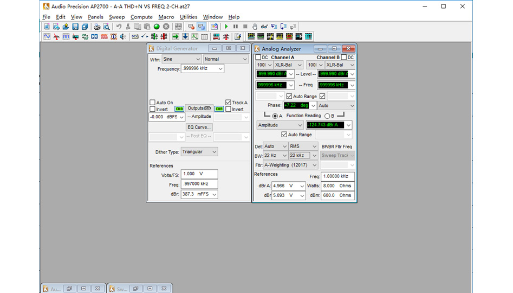
Task: Open A-Weighting filter dropdown
Action: (x=290, y=165)
